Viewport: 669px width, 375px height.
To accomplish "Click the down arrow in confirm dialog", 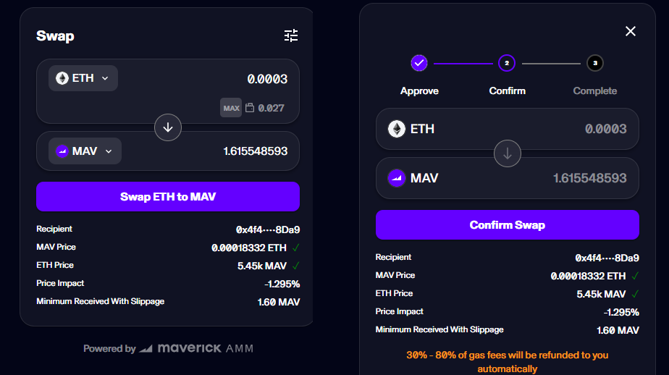I will (508, 153).
